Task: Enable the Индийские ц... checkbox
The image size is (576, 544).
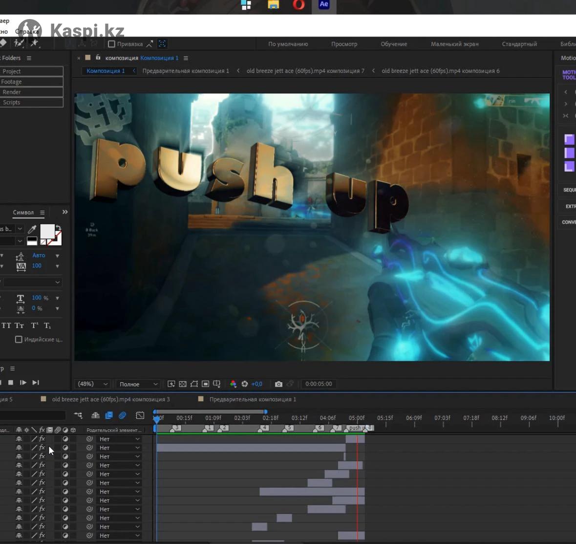Action: [19, 339]
